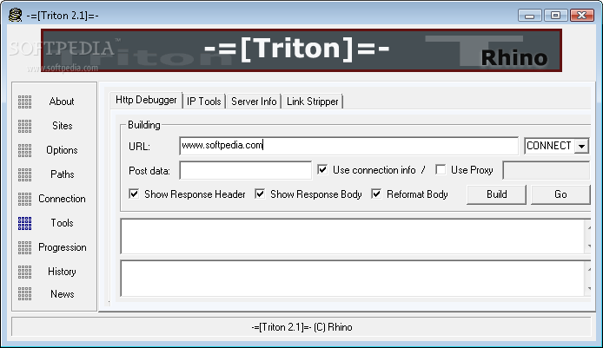Click the blue grid icon beside Tools
603x348 pixels.
tap(24, 223)
